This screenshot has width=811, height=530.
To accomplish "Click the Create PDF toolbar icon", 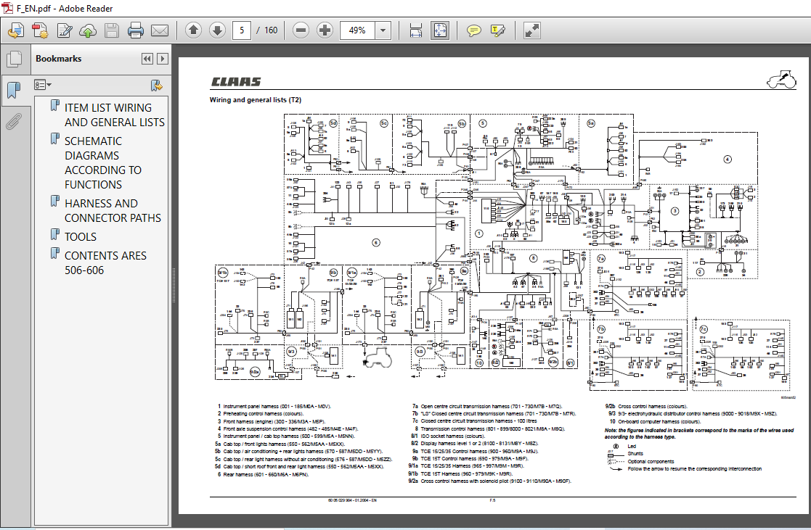I will (x=40, y=31).
